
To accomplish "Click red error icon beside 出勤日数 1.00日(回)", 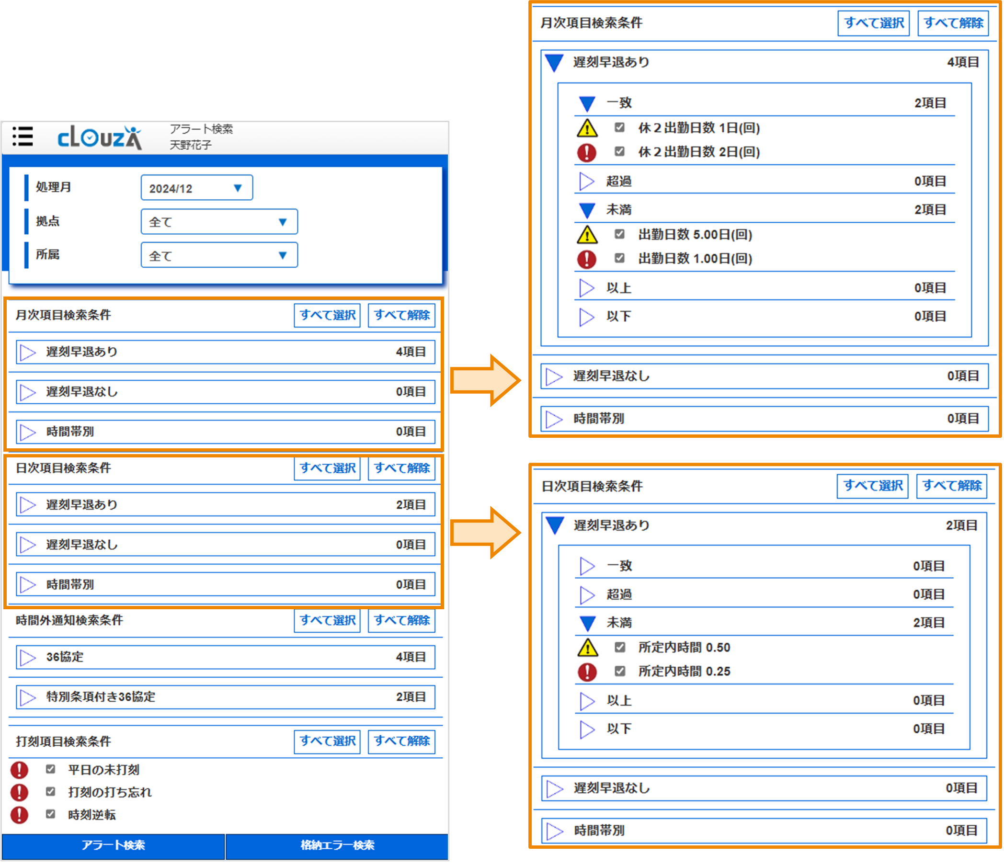I will click(x=587, y=259).
